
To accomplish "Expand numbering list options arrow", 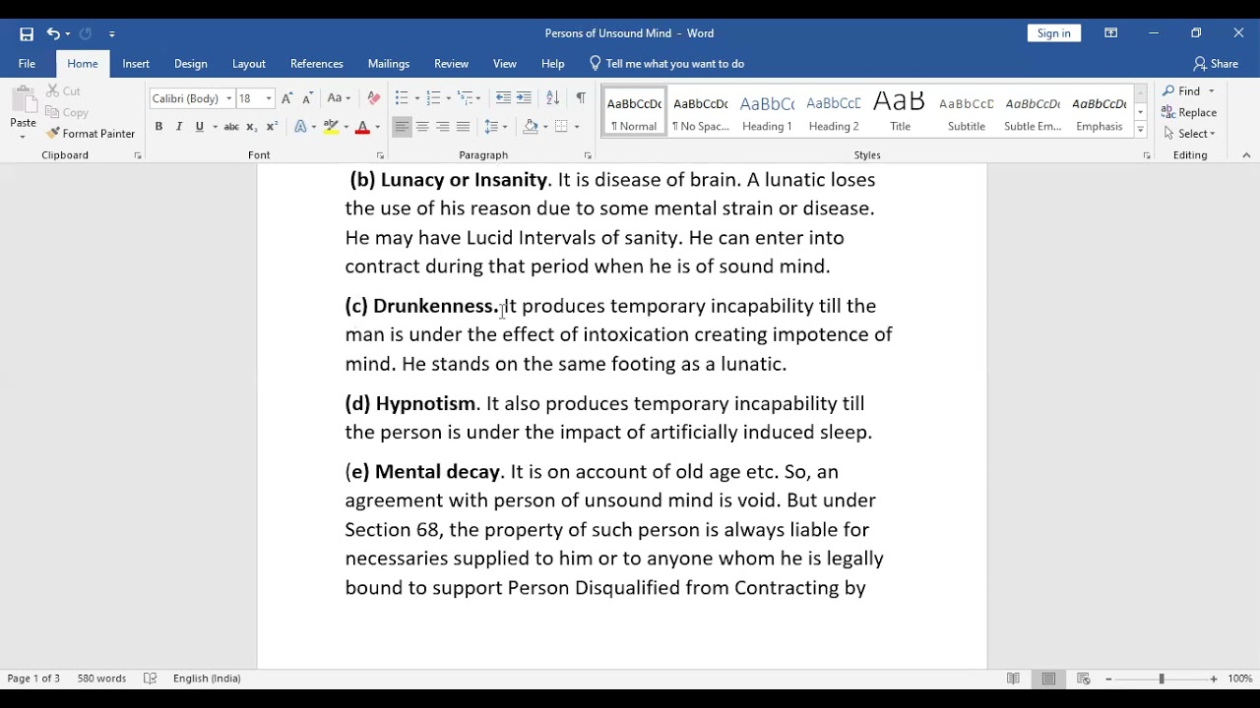I will (x=449, y=98).
